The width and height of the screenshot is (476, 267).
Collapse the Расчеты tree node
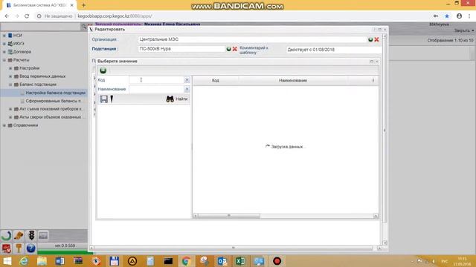click(x=4, y=60)
